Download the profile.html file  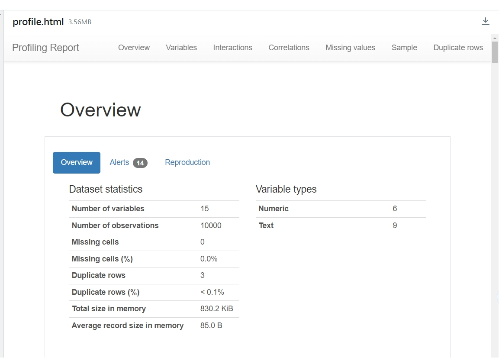coord(485,21)
